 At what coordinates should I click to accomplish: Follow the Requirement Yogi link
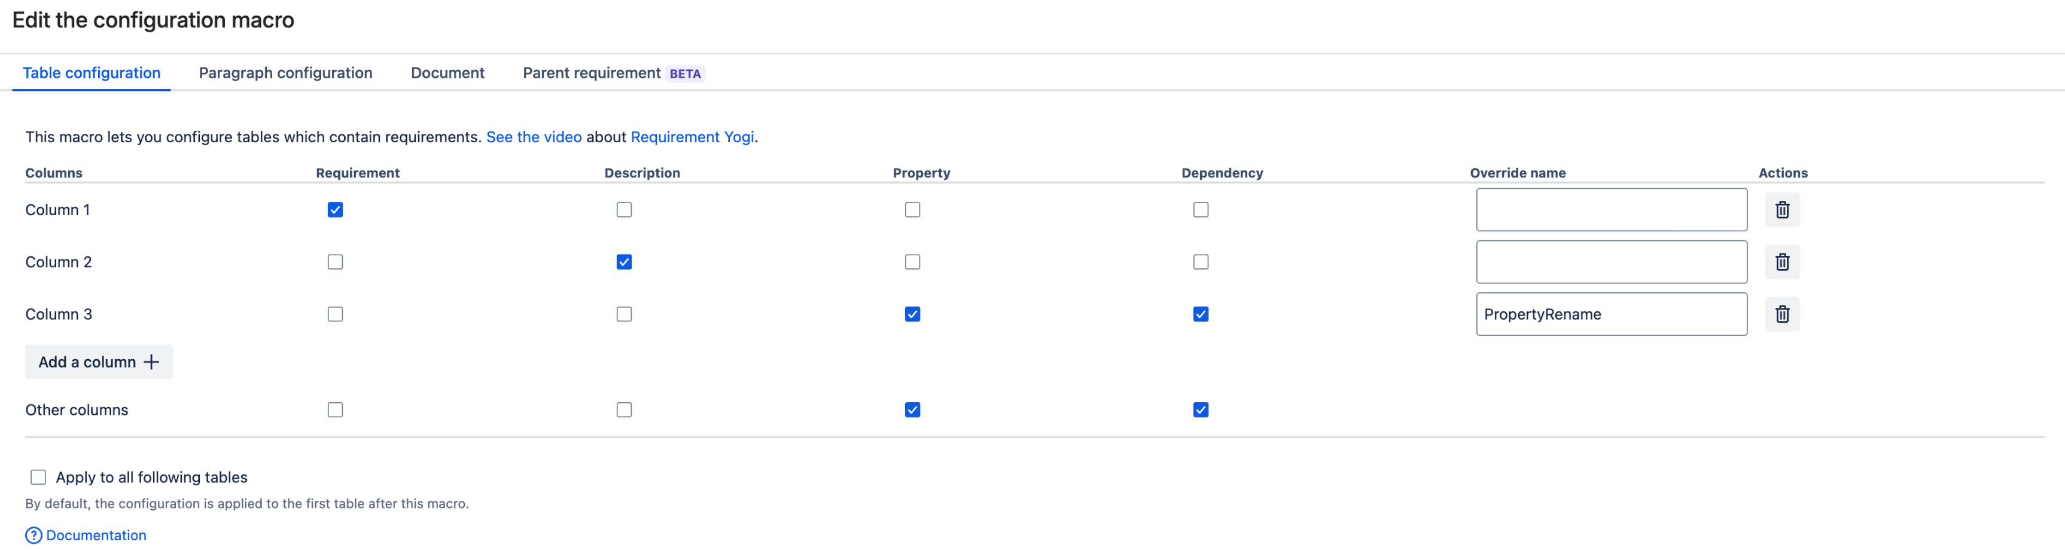tap(692, 137)
